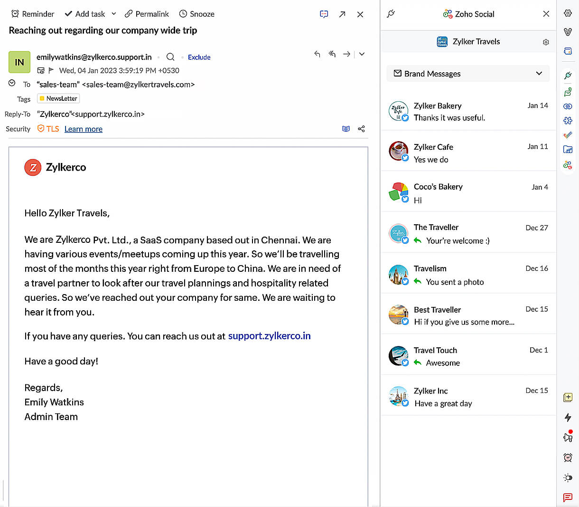
Task: Open reader view book icon
Action: pyautogui.click(x=346, y=129)
